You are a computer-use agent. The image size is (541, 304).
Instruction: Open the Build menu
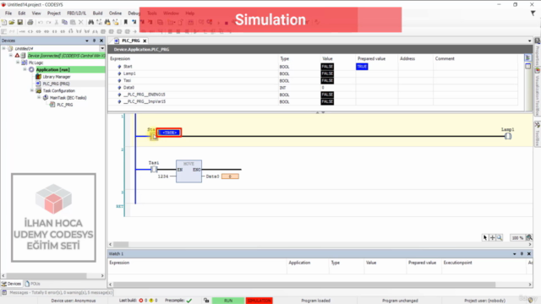(x=98, y=14)
